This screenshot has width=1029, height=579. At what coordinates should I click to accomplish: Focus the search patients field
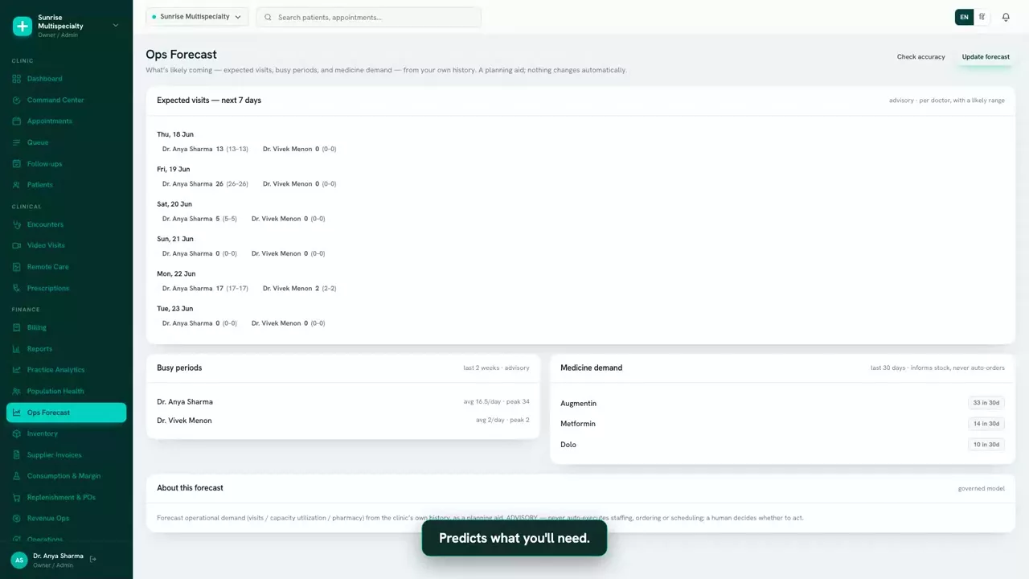(369, 17)
